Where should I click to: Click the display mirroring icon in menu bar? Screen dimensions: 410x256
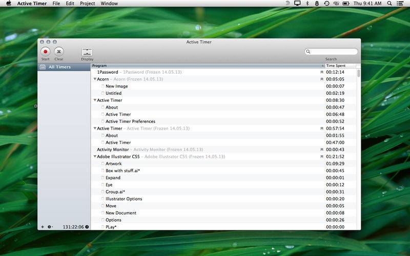coord(297,4)
